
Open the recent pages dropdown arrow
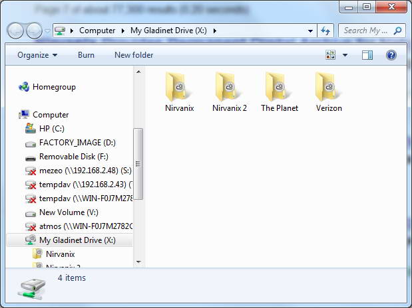(x=47, y=31)
